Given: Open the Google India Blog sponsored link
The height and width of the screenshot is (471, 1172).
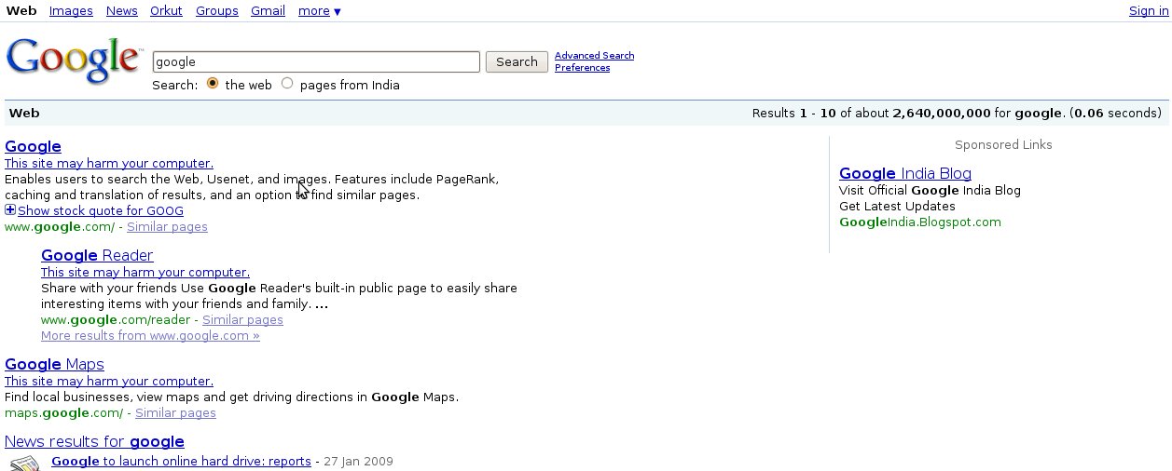Looking at the screenshot, I should coord(905,173).
